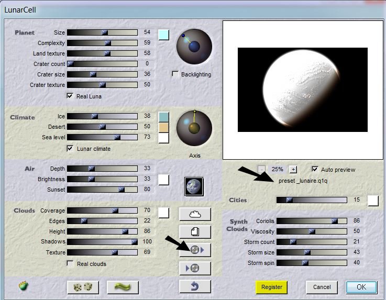Screen dimensions: 386x300
Task: Open the Cities color swatch
Action: point(373,201)
